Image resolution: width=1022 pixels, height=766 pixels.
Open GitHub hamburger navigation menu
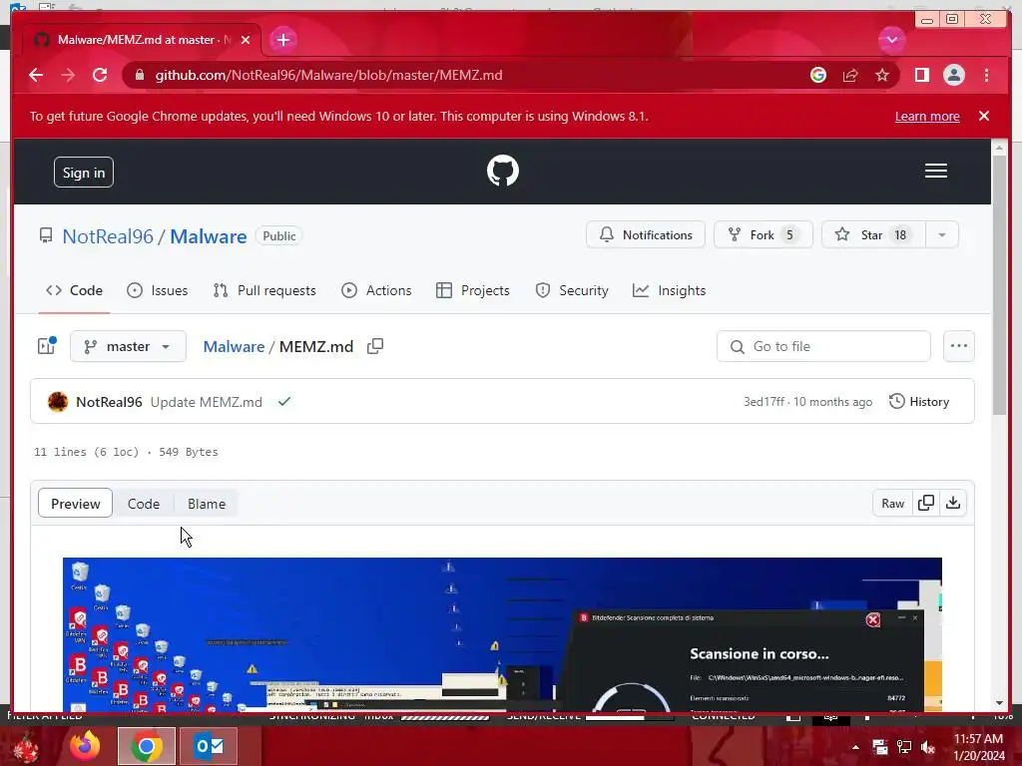click(x=935, y=171)
